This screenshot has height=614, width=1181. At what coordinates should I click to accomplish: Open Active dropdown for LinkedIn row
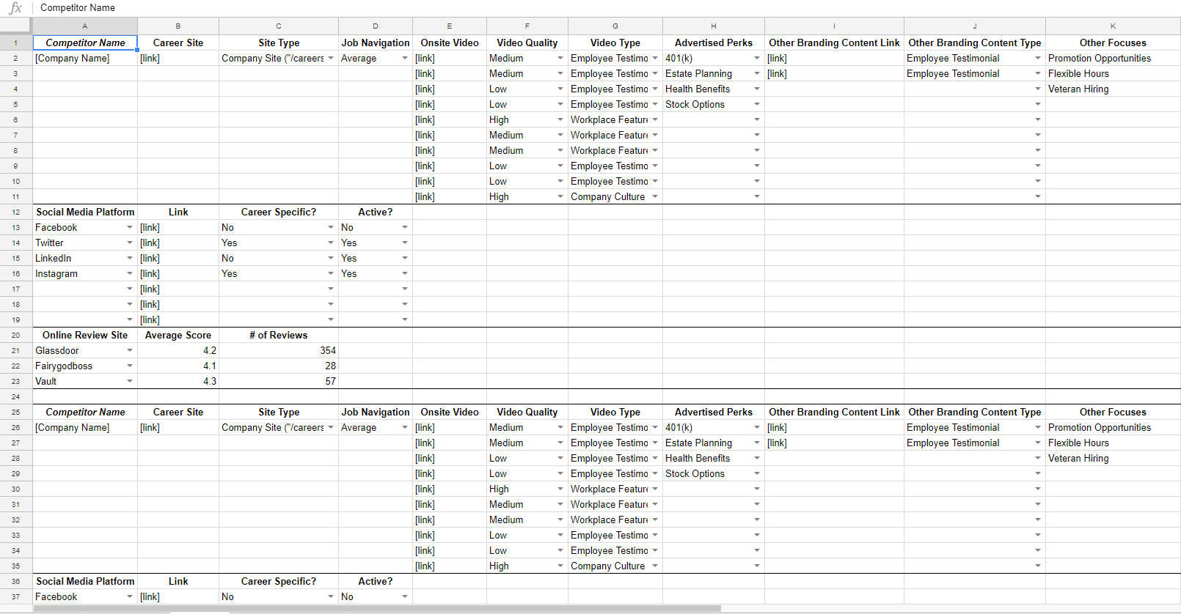[405, 258]
